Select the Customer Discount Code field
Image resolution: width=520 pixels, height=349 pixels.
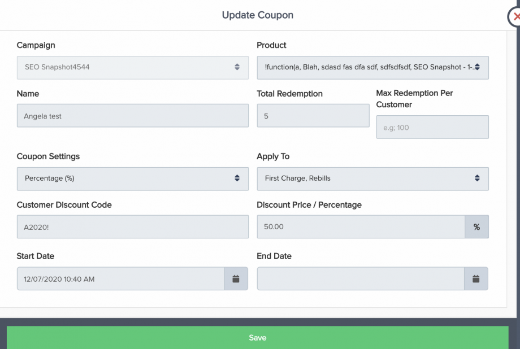pos(133,227)
